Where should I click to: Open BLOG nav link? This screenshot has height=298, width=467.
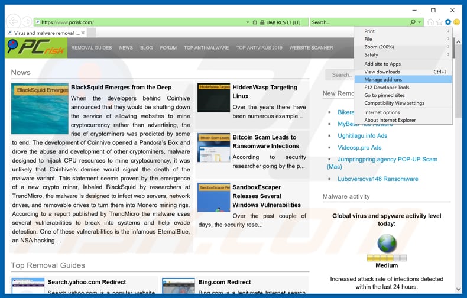point(146,48)
